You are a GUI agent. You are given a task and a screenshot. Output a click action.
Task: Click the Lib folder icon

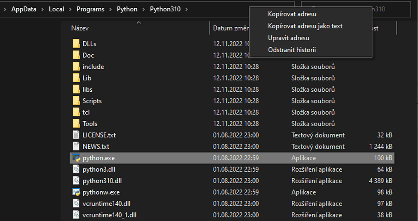pyautogui.click(x=76, y=78)
